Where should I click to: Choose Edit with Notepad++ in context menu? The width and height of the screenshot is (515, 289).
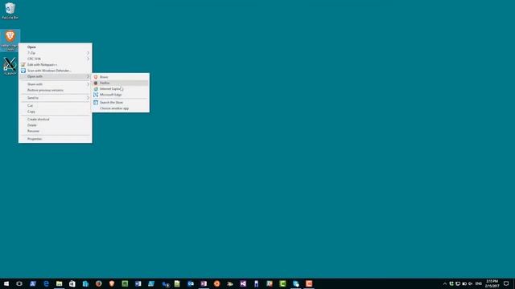56,65
